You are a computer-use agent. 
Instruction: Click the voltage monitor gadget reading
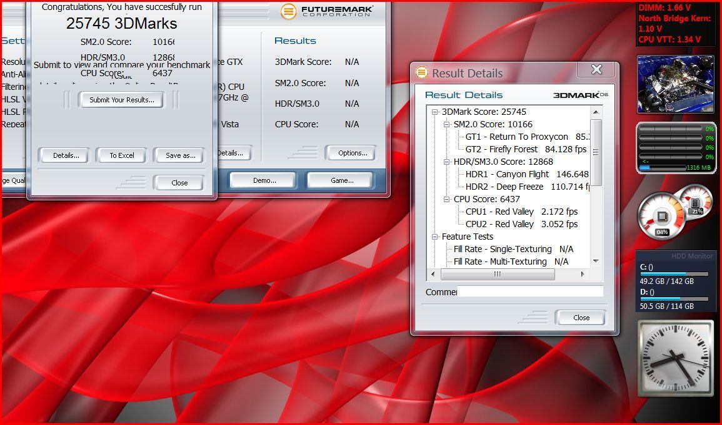click(x=675, y=24)
